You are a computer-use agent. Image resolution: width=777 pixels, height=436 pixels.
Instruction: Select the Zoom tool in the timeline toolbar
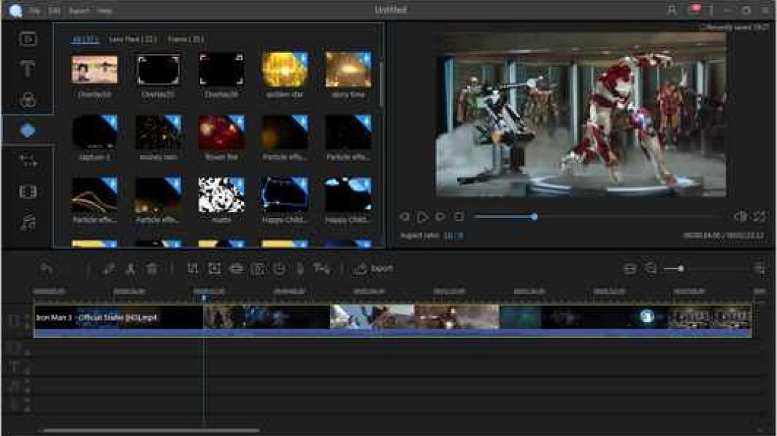(x=214, y=269)
